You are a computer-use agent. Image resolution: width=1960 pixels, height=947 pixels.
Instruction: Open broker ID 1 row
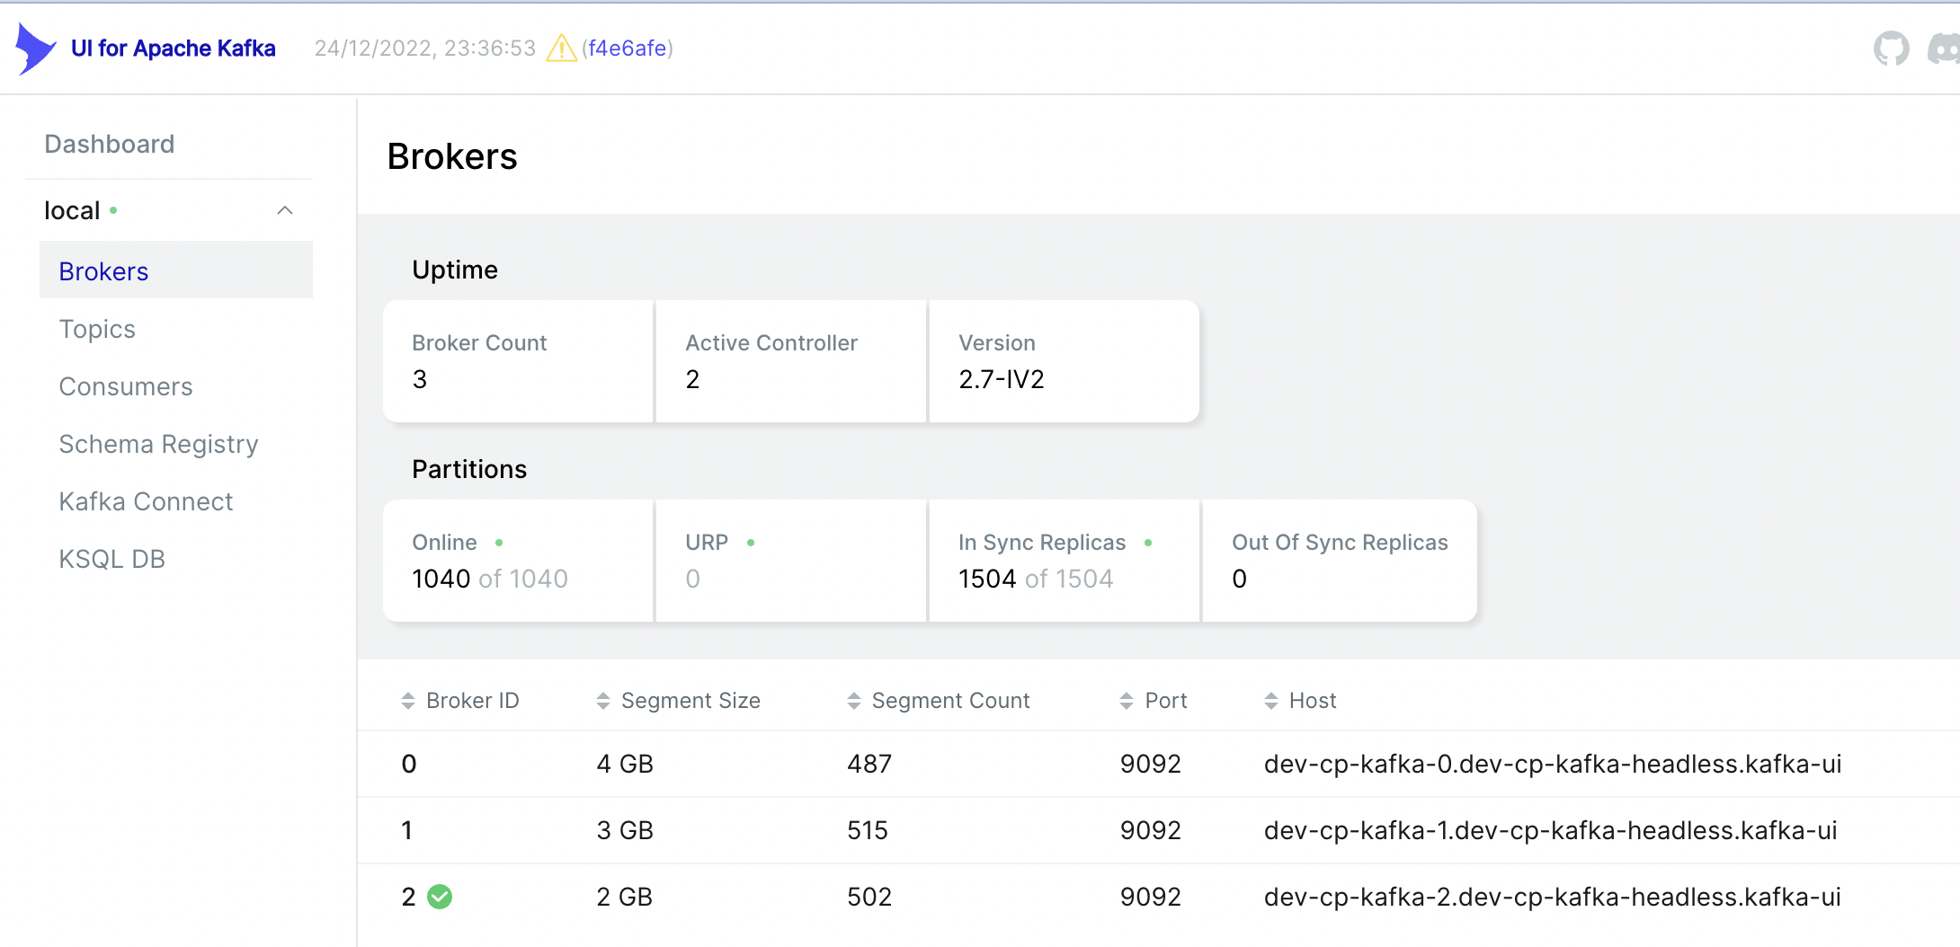pos(1158,830)
